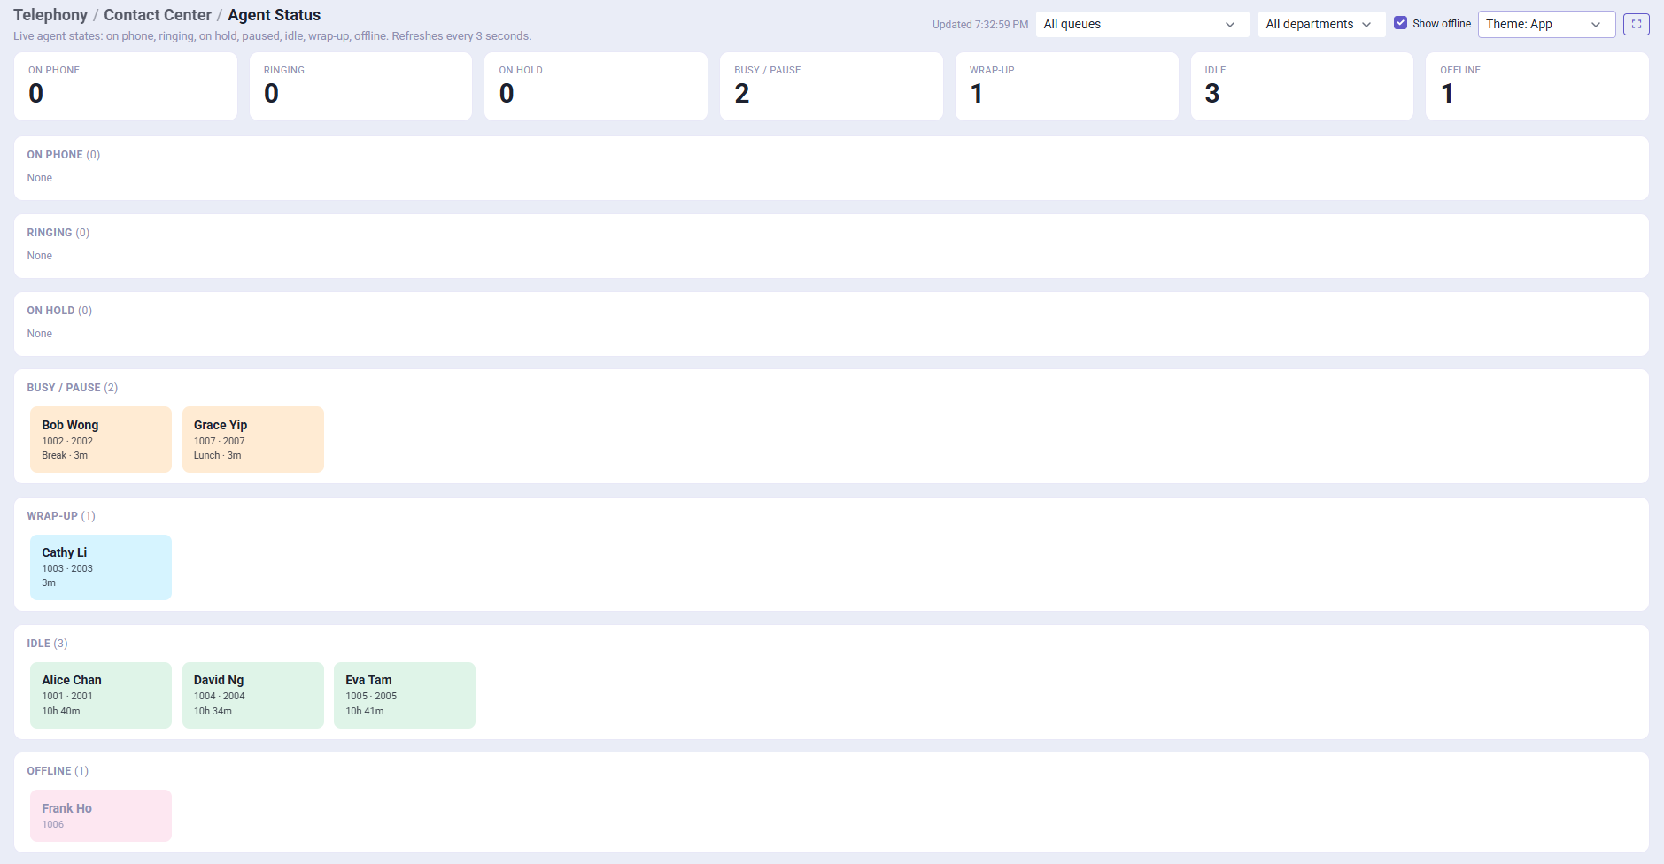Go to Telephony breadcrumb
The height and width of the screenshot is (864, 1664).
[50, 15]
